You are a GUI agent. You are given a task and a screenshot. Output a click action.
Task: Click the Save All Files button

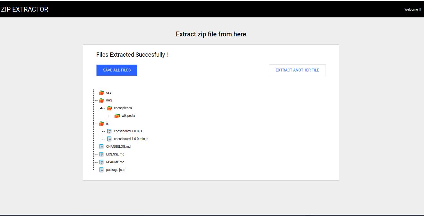tap(117, 70)
